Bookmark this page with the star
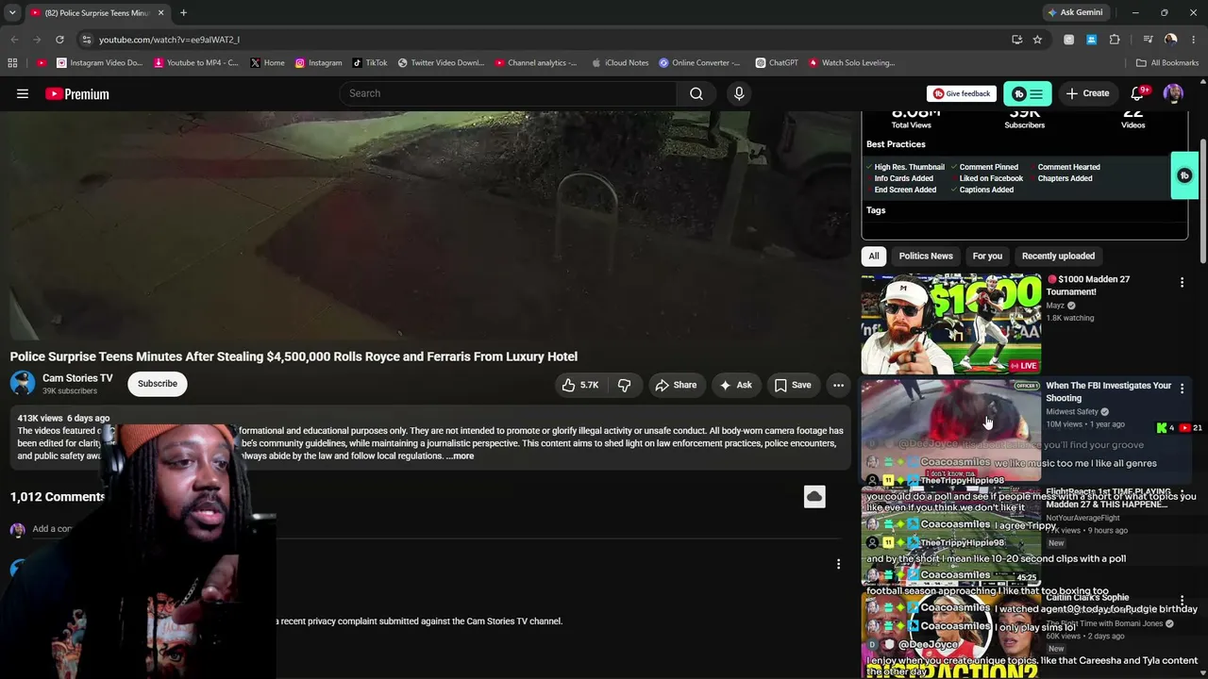This screenshot has width=1208, height=679. pyautogui.click(x=1037, y=40)
